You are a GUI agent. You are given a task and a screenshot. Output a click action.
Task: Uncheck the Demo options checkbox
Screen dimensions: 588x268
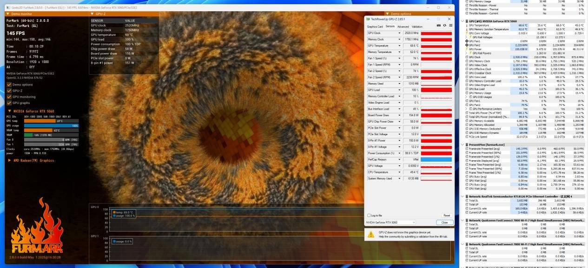point(9,85)
